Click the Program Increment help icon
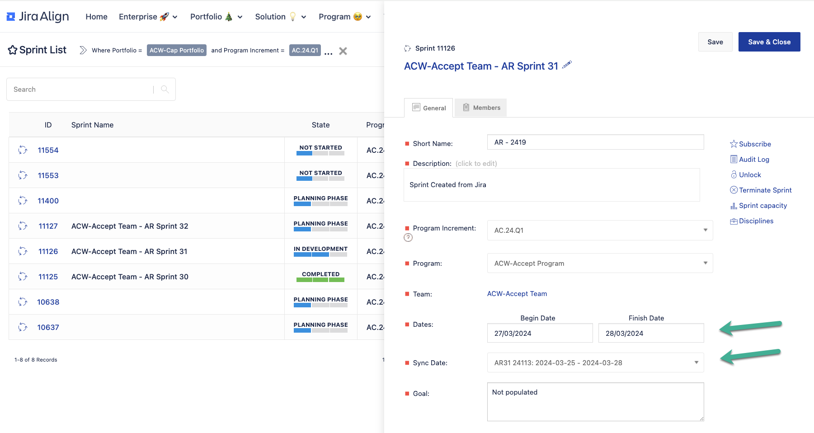 pyautogui.click(x=408, y=237)
